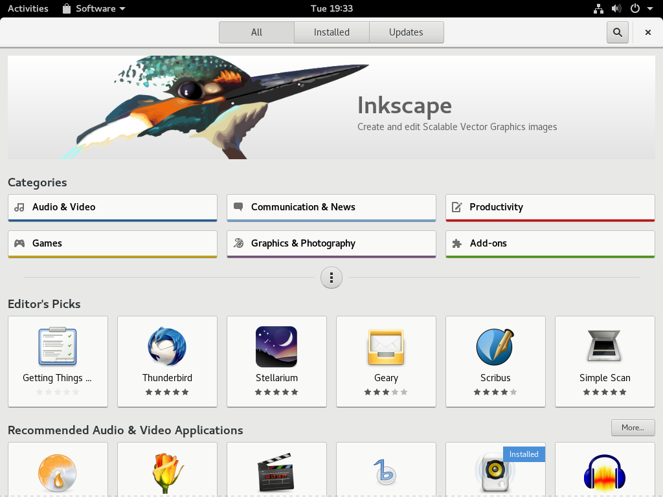Viewport: 663px width, 497px height.
Task: Open the Games category
Action: point(113,244)
